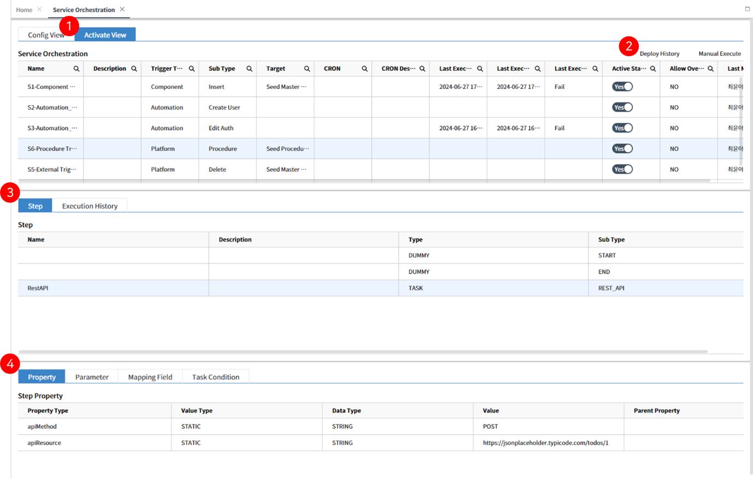Click RestAPI step name
753x479 pixels.
pos(38,288)
